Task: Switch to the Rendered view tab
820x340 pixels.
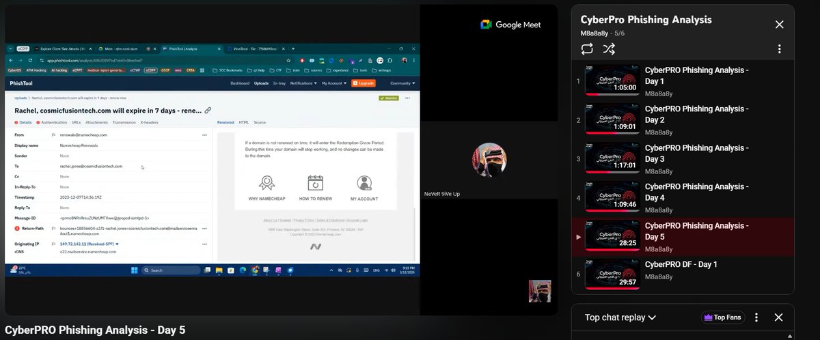Action: coord(225,122)
